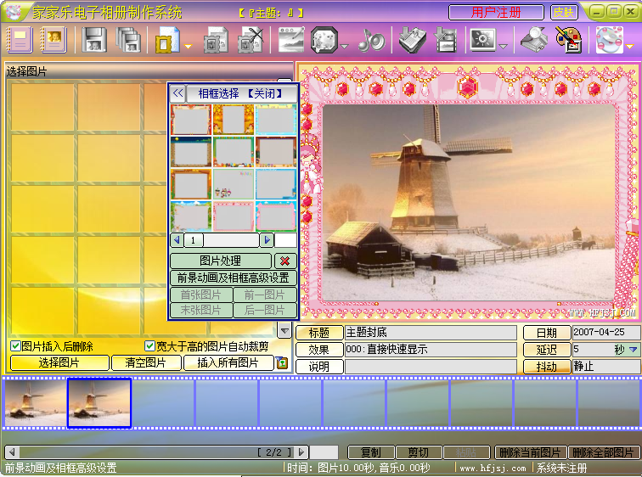Image resolution: width=642 pixels, height=477 pixels.
Task: Click the stacked floppy disks save-all icon
Action: [x=128, y=40]
